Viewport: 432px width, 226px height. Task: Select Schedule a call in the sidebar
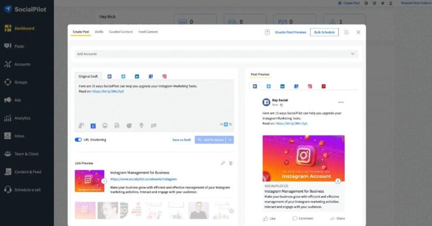tap(22, 189)
